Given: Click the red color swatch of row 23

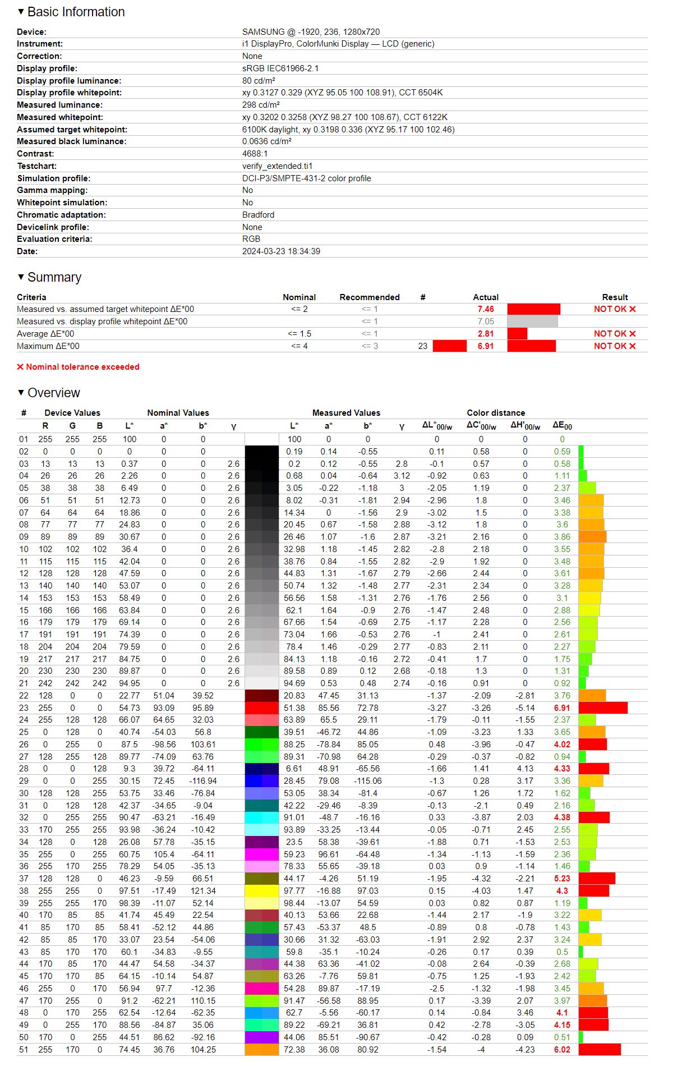Looking at the screenshot, I should [262, 708].
